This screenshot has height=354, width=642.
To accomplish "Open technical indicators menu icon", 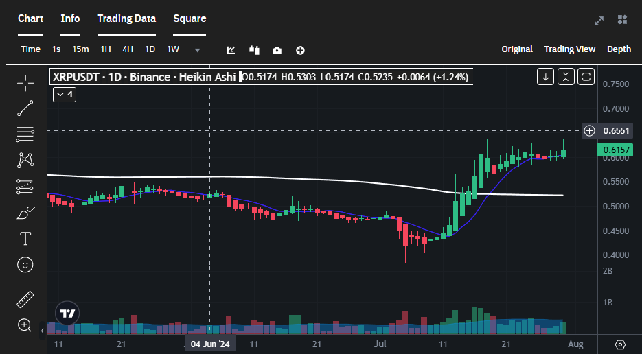I will click(x=231, y=50).
